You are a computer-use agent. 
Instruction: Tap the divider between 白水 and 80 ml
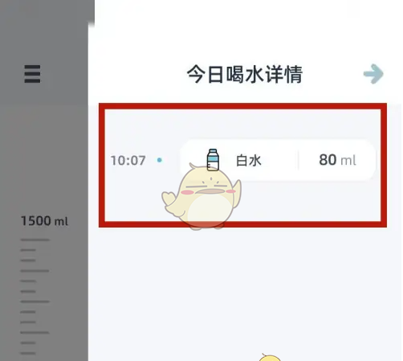coord(298,160)
